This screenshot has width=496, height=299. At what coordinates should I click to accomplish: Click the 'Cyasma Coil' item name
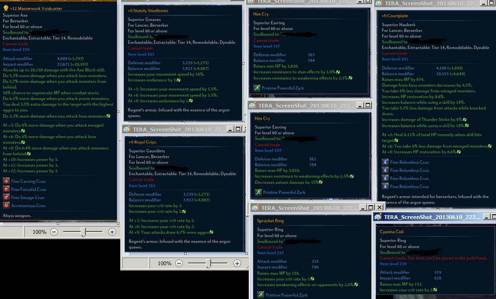click(391, 231)
